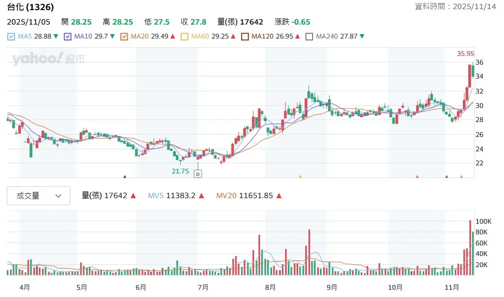Open the 成交量 indicator dropdown
Image resolution: width=504 pixels, height=297 pixels.
click(x=39, y=196)
